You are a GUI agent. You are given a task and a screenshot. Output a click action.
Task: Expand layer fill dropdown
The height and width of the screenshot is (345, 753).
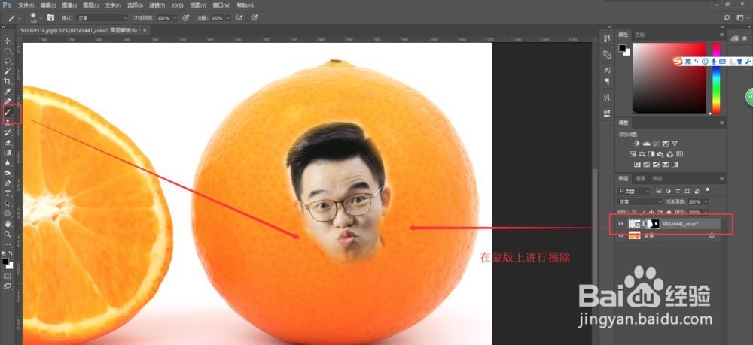tap(706, 212)
